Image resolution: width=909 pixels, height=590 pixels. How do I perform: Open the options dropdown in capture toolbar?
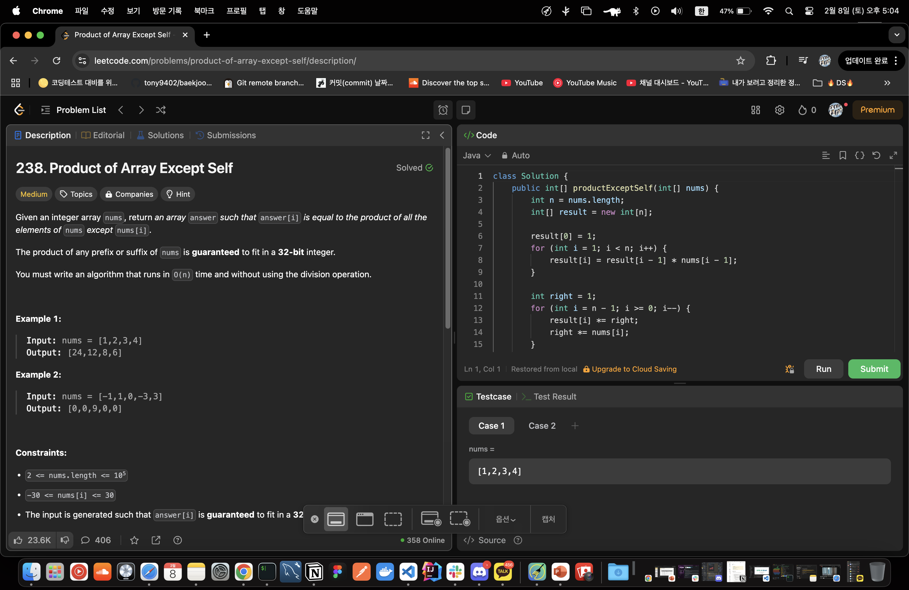505,519
